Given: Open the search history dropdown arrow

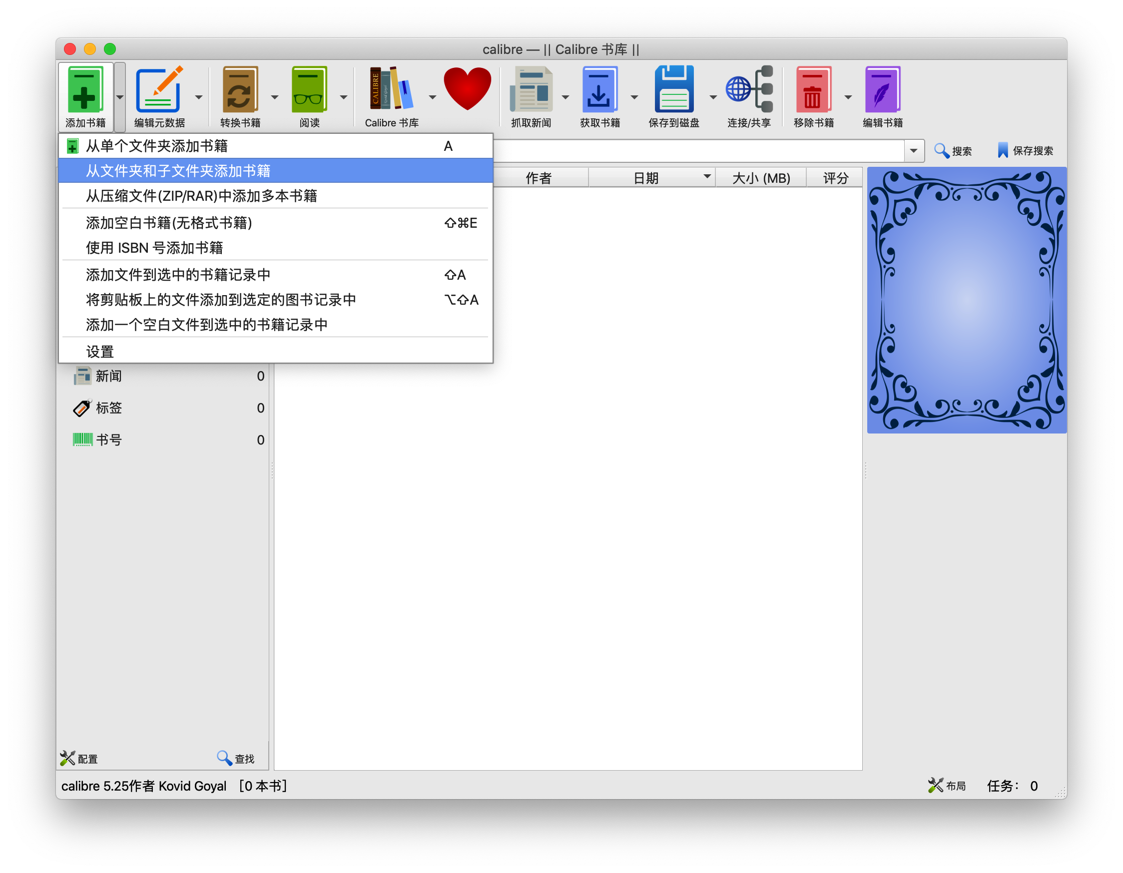Looking at the screenshot, I should pyautogui.click(x=914, y=151).
